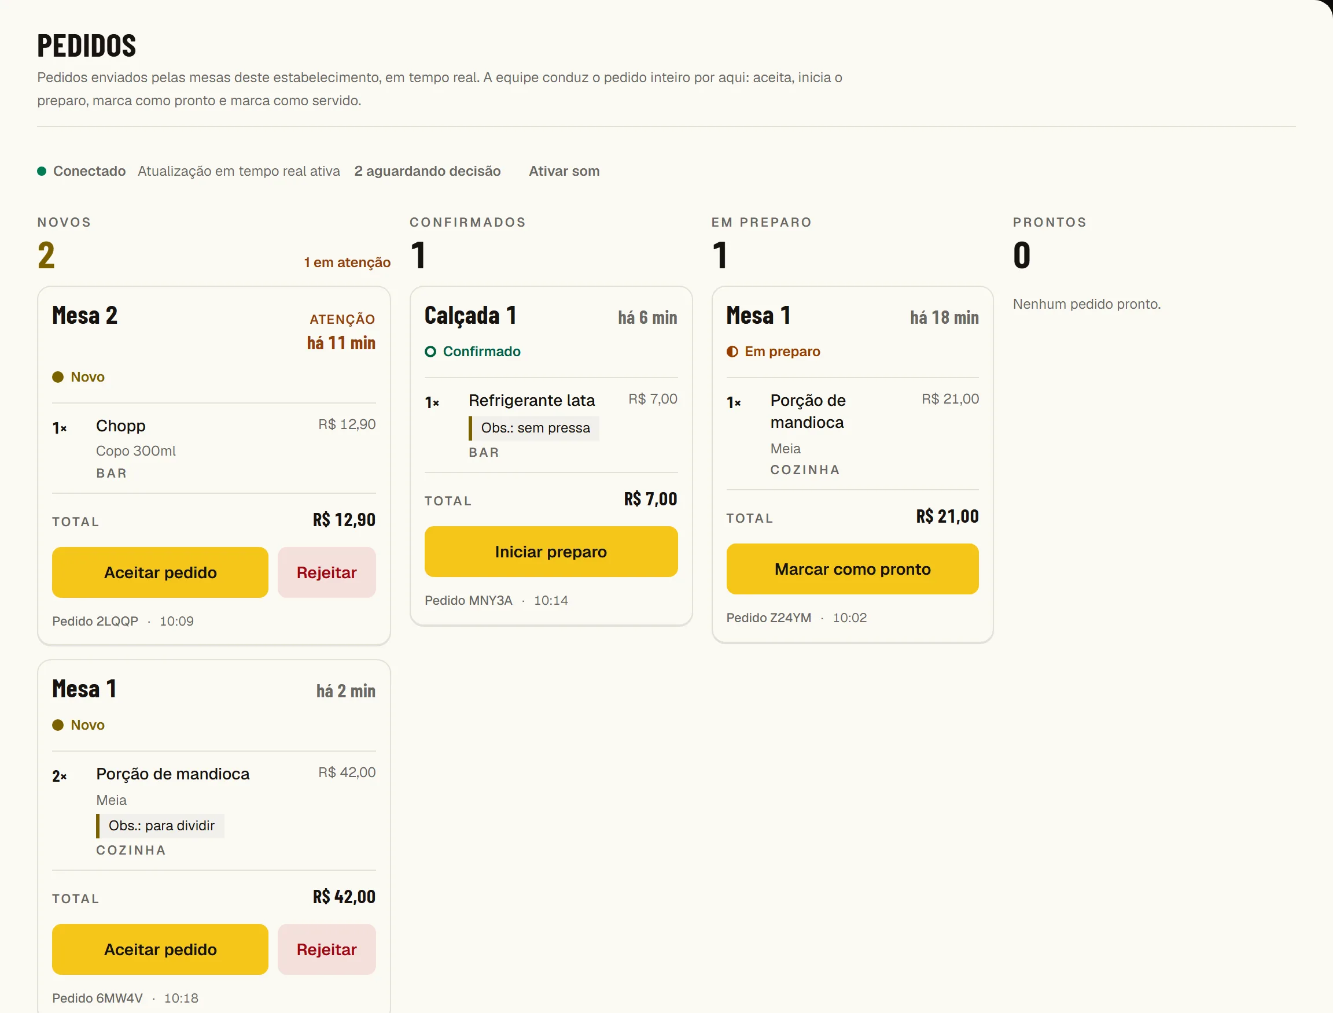Viewport: 1333px width, 1013px height.
Task: Click the ATENÇÃO label on Mesa 2
Action: [342, 320]
